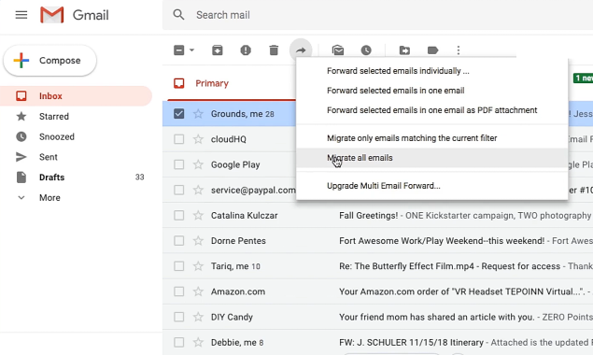Click the Multi Email Forward arrow icon

coord(301,50)
